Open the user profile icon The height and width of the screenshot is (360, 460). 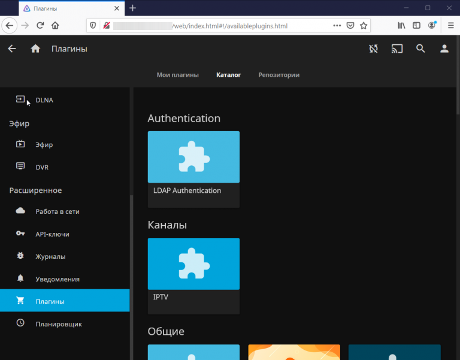point(444,49)
